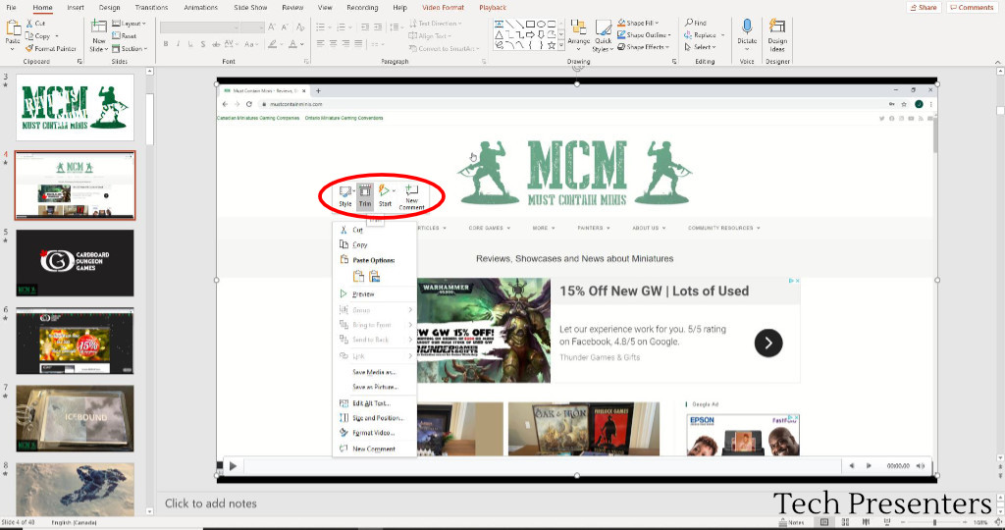Screen dimensions: 1005x530
Task: Click the Notes button in status bar
Action: (792, 522)
